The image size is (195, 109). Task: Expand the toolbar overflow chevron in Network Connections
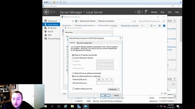click(x=142, y=26)
